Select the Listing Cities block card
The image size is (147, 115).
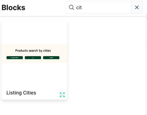34,60
